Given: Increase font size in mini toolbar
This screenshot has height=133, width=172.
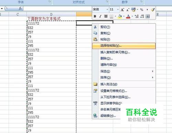Looking at the screenshot, I should [122, 10].
